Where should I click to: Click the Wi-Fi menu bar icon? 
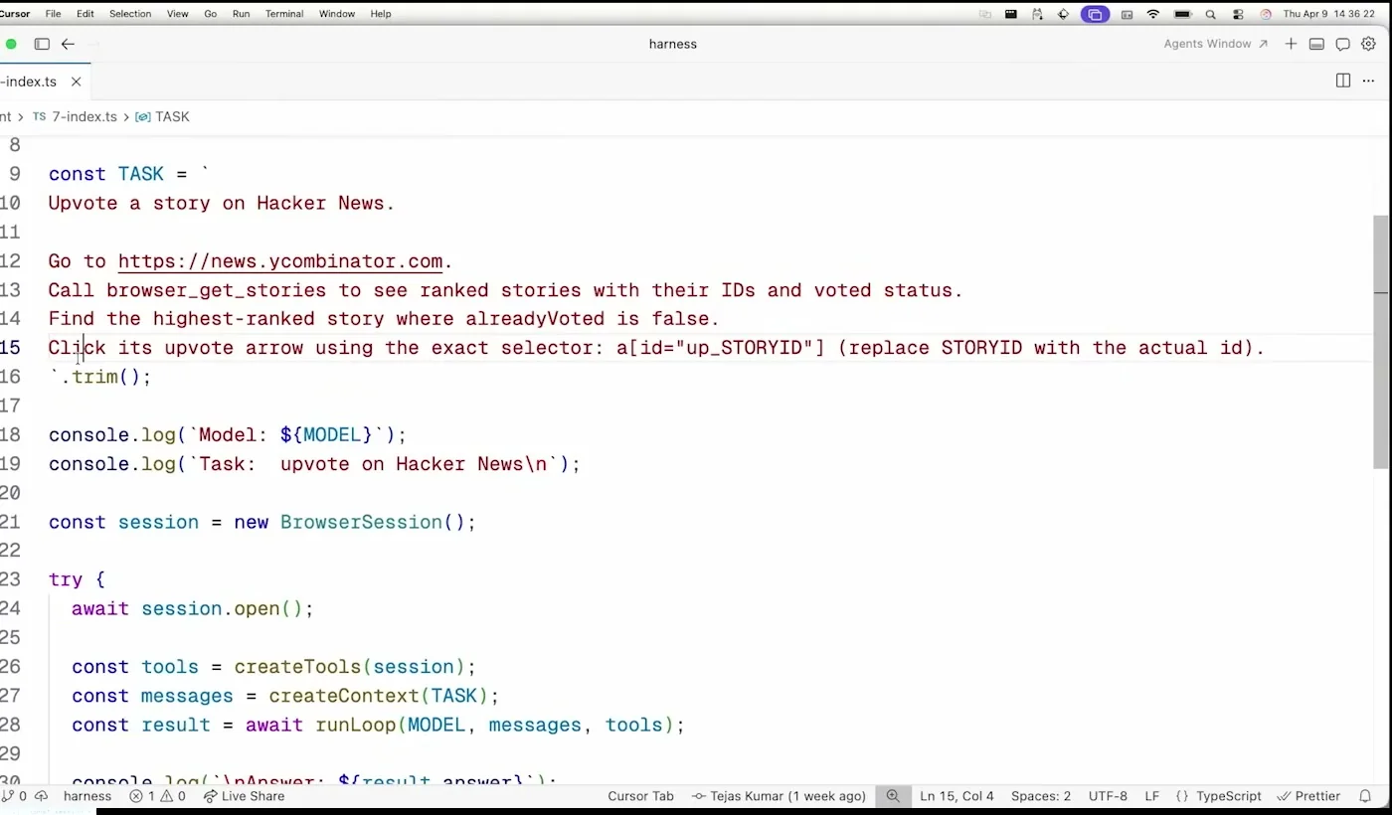tap(1153, 14)
